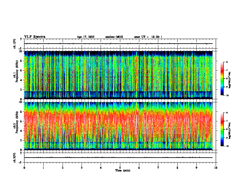
Task: Click time axis tick label "1"
Action: pos(43,168)
